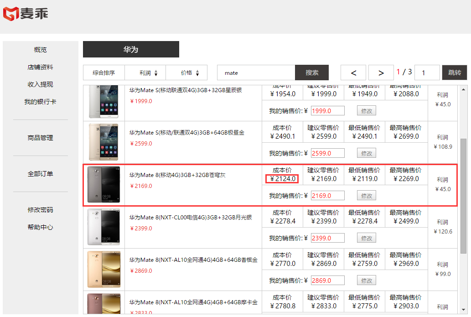Go to 帮助中心 help page
Screen dimensions: 471x317
(40, 227)
